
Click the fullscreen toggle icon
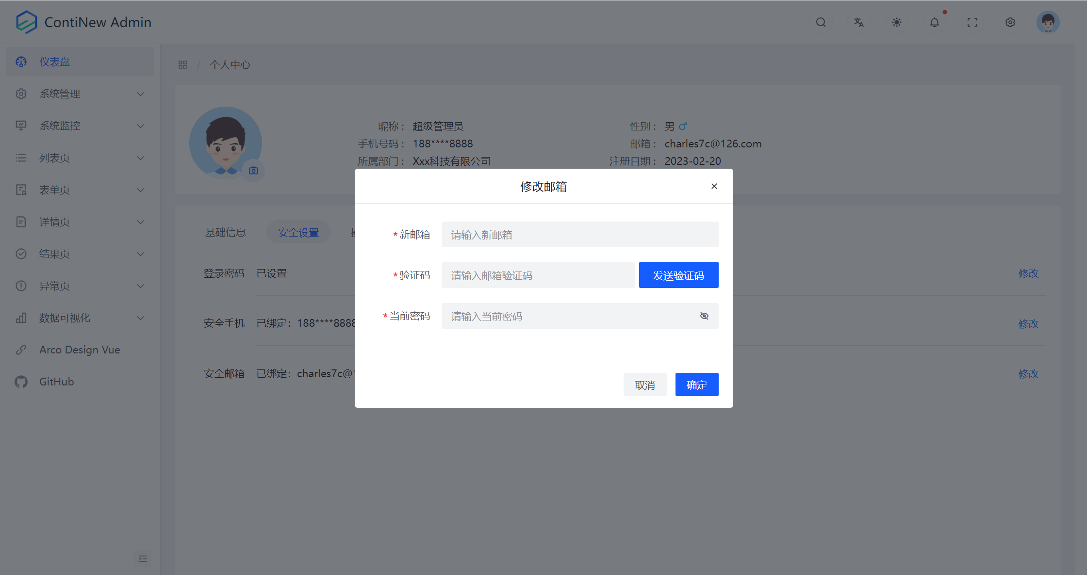point(972,22)
